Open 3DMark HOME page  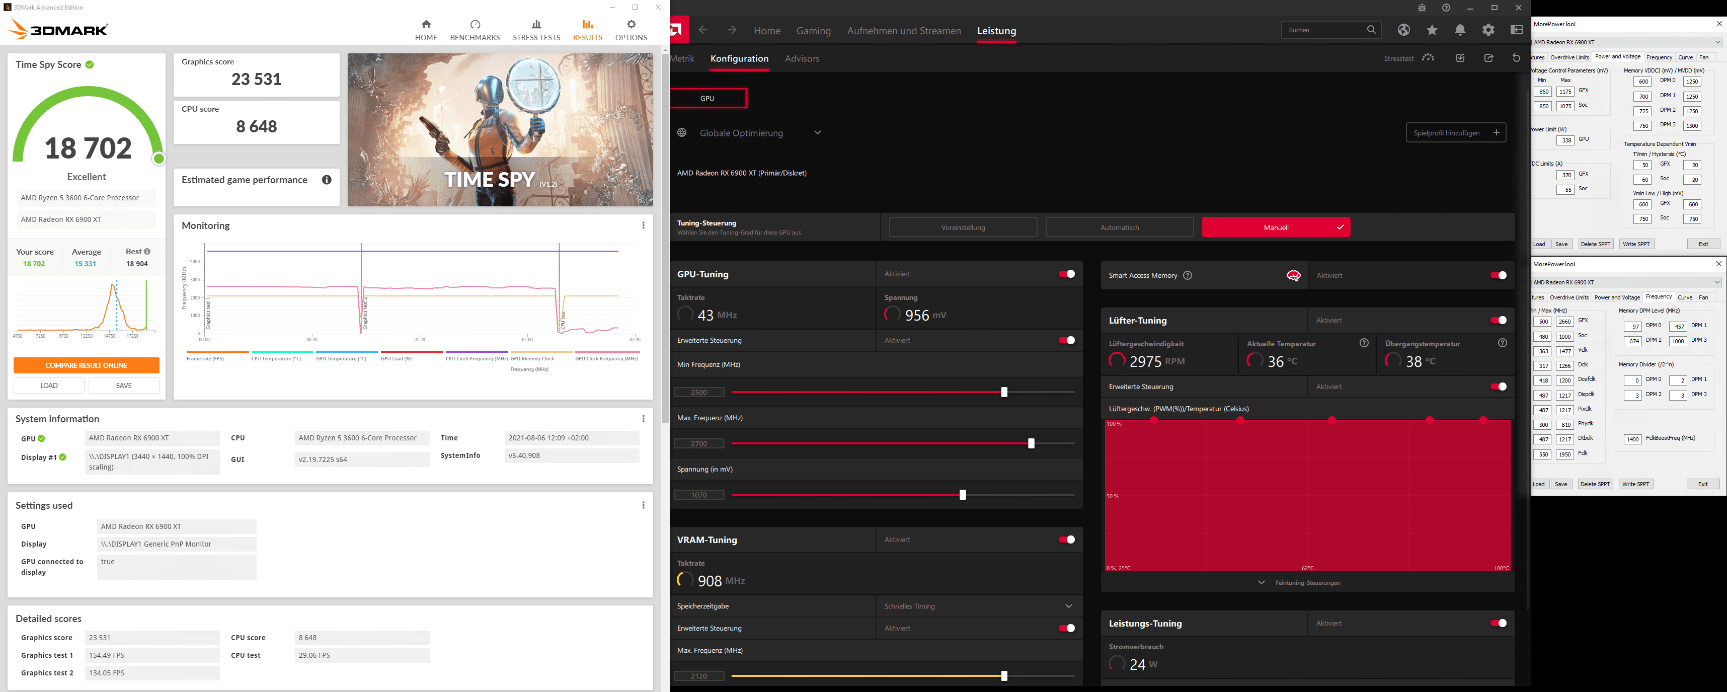[x=426, y=31]
